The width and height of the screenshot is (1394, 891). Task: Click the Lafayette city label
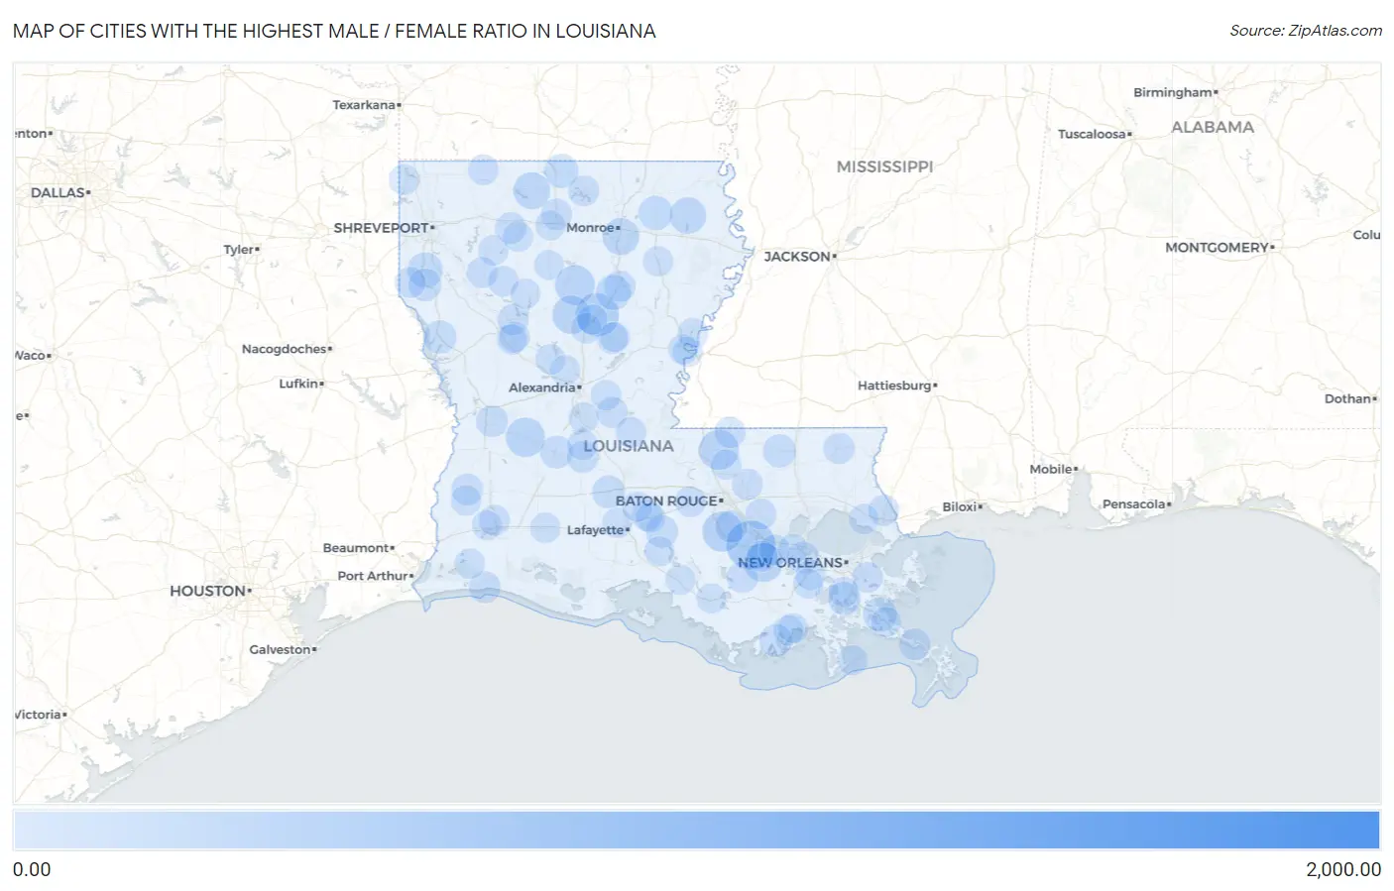[596, 530]
